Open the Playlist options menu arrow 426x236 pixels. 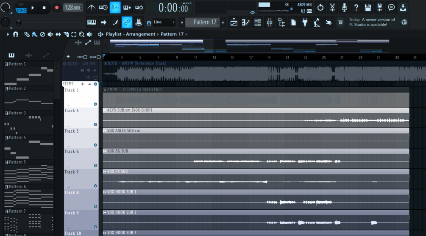[8, 34]
